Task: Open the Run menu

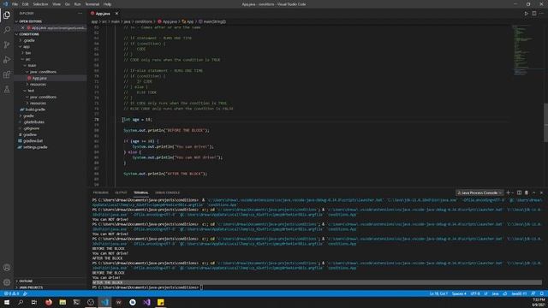Action: pos(77,4)
